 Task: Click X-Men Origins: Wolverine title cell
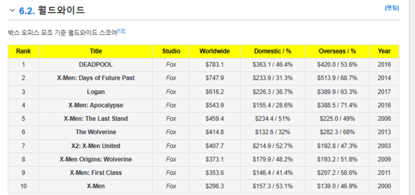[x=96, y=160]
